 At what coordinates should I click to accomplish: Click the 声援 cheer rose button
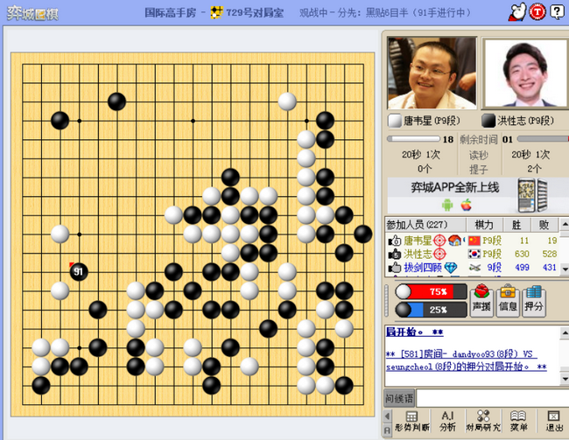[x=481, y=300]
